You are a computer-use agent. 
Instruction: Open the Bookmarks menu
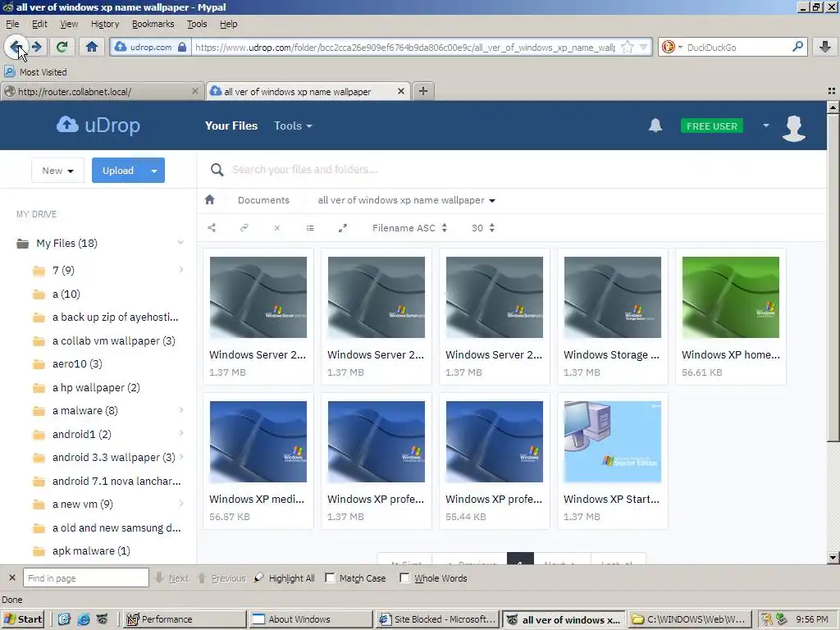pos(153,24)
